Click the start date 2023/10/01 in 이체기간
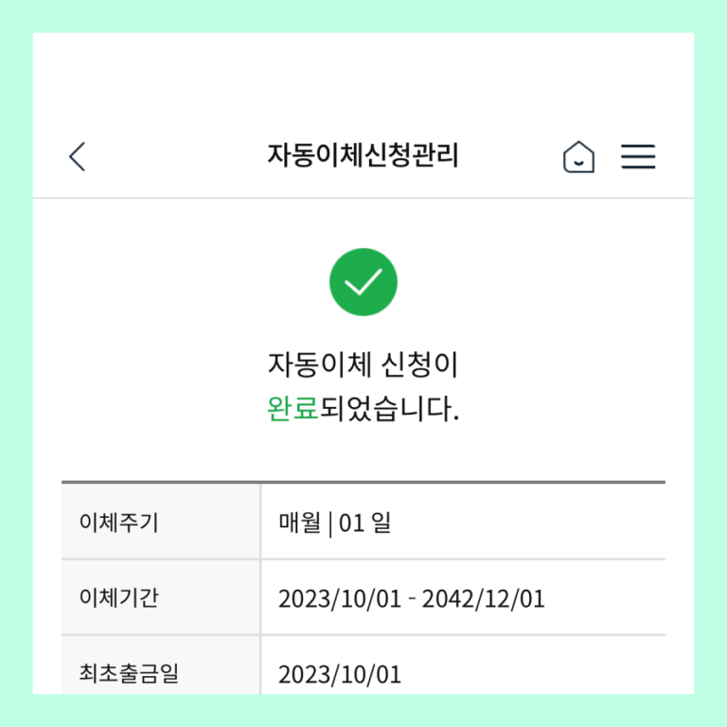The width and height of the screenshot is (727, 727). [x=340, y=598]
